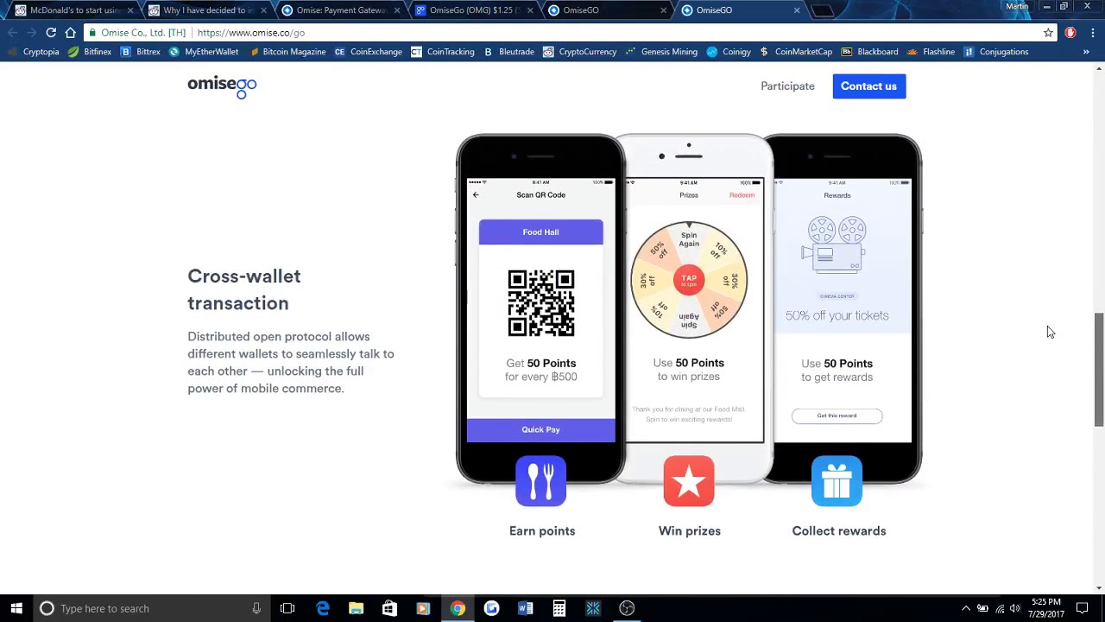Click the OmiseGO logo
The height and width of the screenshot is (622, 1105).
click(222, 86)
